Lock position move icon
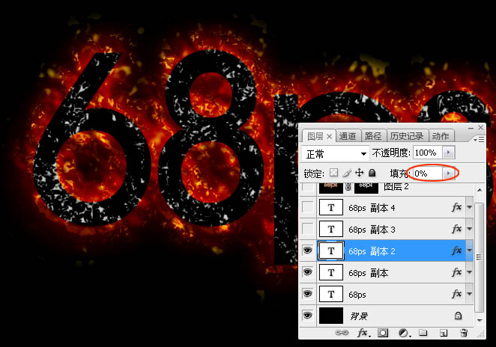Screen dimensions: 496x347 [360, 173]
